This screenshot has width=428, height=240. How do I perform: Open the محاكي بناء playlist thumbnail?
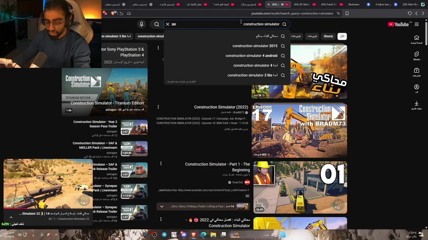click(x=299, y=72)
